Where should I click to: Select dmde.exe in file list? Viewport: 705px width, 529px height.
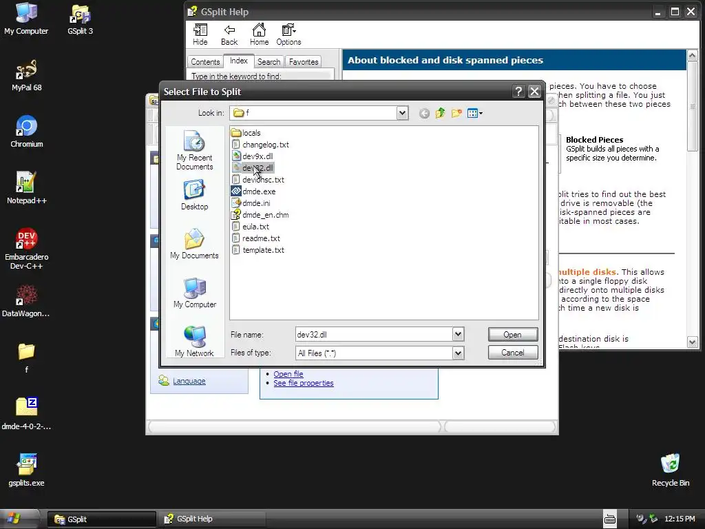tap(253, 191)
